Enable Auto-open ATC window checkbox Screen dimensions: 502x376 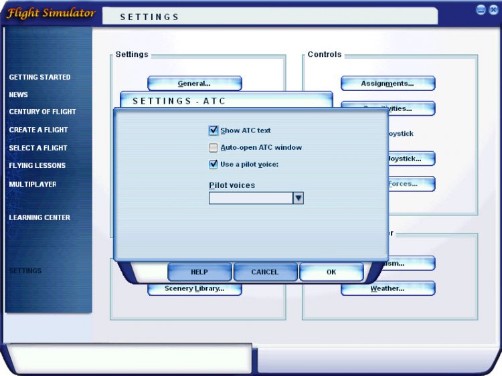coord(214,147)
